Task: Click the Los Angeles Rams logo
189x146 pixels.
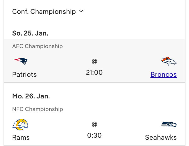Action: tap(20, 124)
